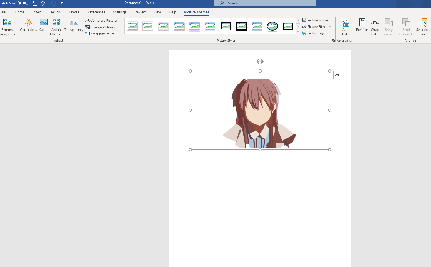
Task: Open Change Picture options
Action: [100, 27]
